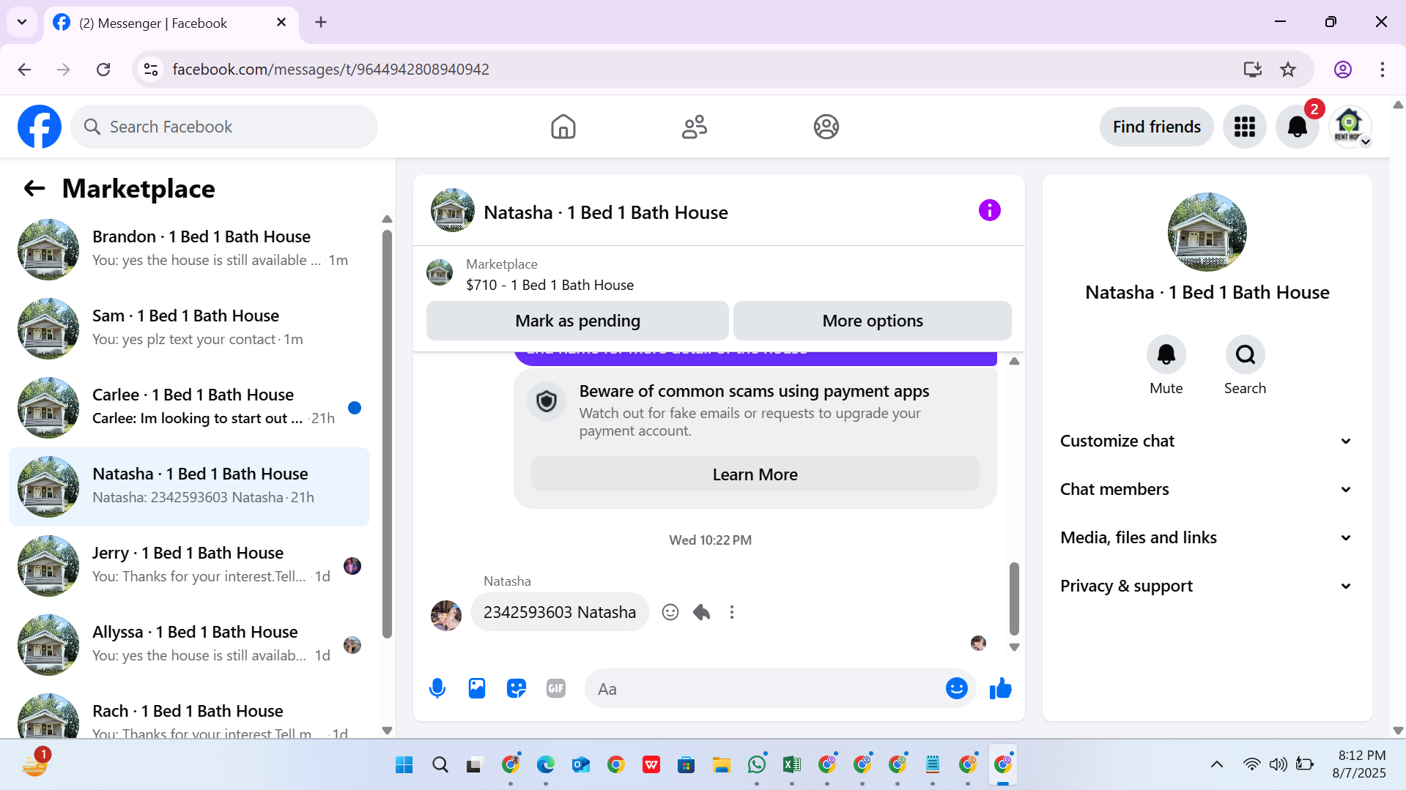Image resolution: width=1406 pixels, height=790 pixels.
Task: Open conversation information for Natasha chat
Action: pyautogui.click(x=989, y=211)
